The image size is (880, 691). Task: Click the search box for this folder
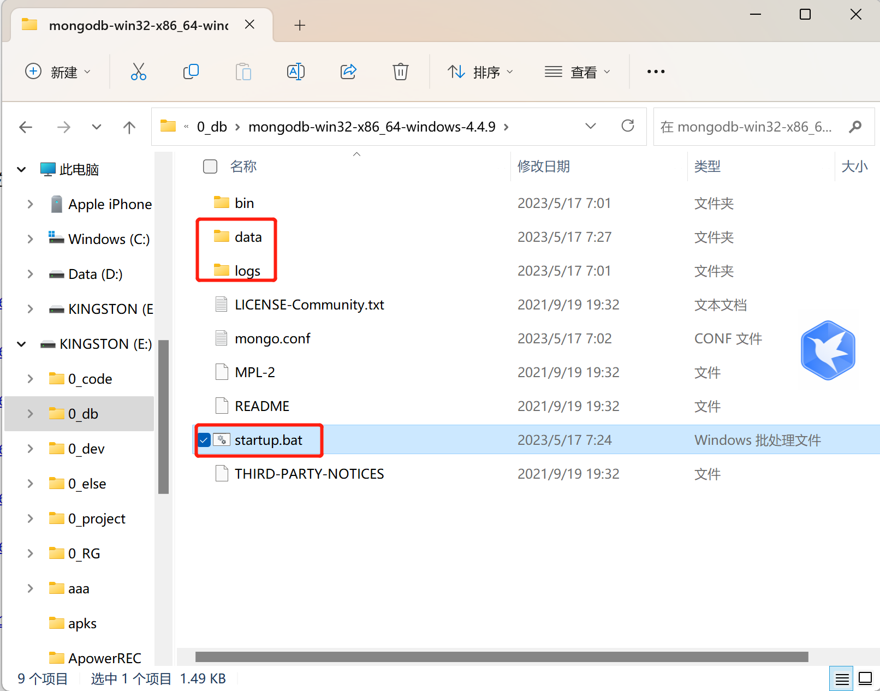[764, 127]
